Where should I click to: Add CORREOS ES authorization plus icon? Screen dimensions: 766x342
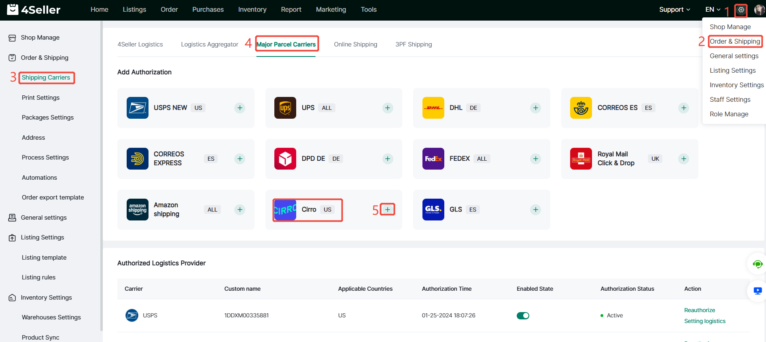point(684,108)
